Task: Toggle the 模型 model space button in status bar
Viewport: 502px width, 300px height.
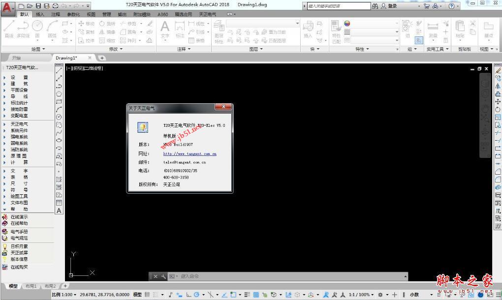Action: pos(137,295)
